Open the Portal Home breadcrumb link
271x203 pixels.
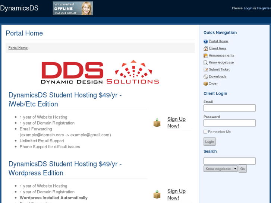click(18, 48)
